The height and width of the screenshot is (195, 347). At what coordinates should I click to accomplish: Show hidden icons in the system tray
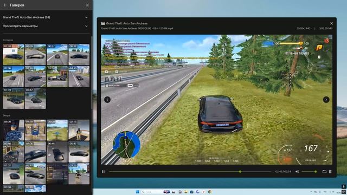pyautogui.click(x=311, y=192)
